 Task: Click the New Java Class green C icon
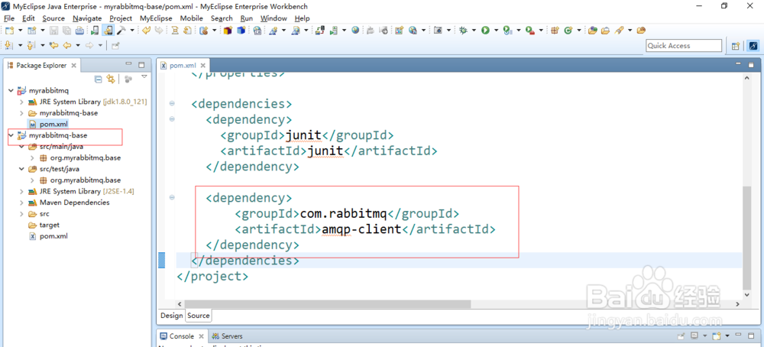pyautogui.click(x=568, y=31)
